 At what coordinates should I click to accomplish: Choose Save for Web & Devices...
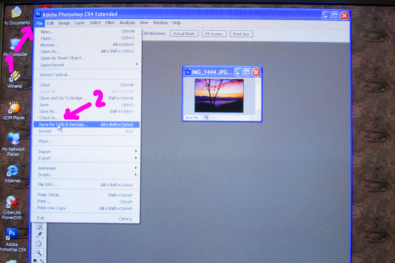pos(86,125)
